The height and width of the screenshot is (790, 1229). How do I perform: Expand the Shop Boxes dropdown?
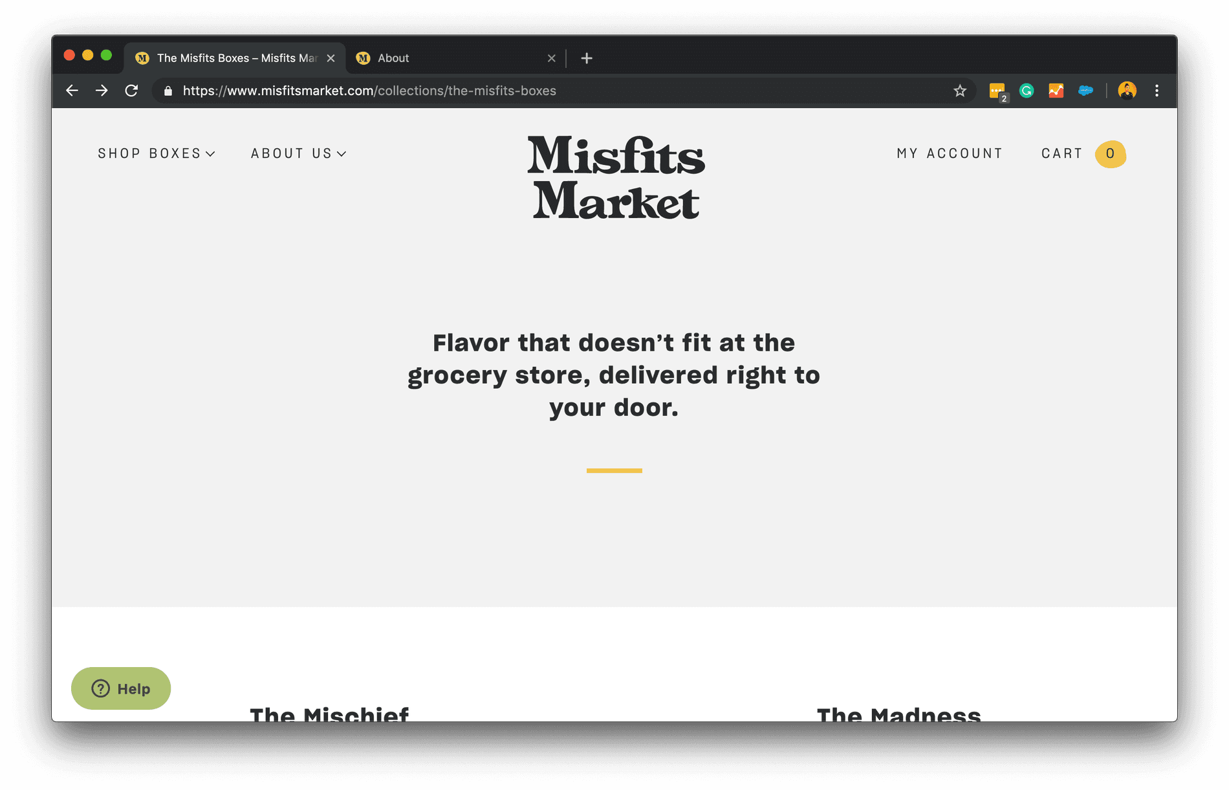pyautogui.click(x=157, y=154)
